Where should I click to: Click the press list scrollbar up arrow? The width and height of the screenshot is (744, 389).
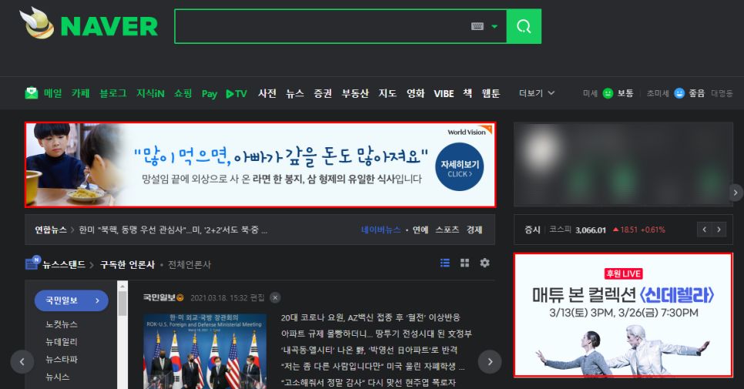[x=122, y=286]
